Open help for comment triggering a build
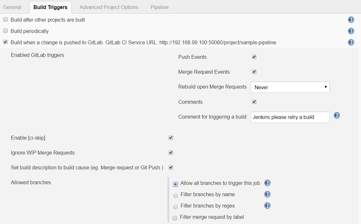 [x=337, y=115]
